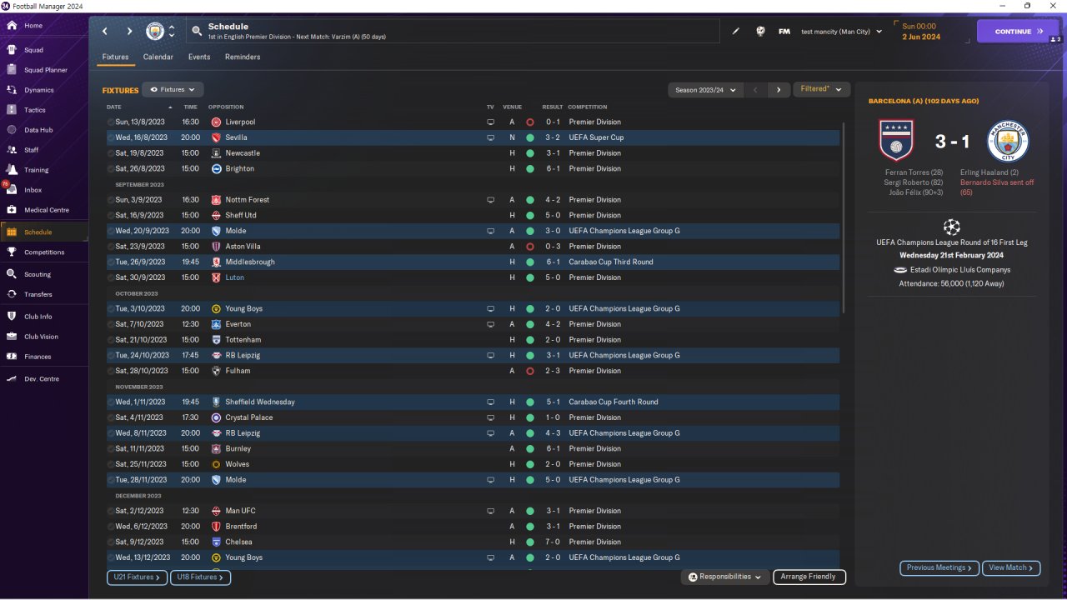Sort by the Opposition column header
The width and height of the screenshot is (1067, 600).
[226, 107]
